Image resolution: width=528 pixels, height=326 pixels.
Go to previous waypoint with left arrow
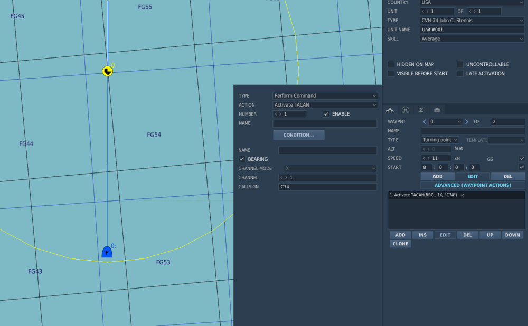tap(425, 122)
